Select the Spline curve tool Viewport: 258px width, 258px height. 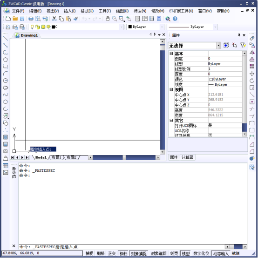(x=6, y=95)
